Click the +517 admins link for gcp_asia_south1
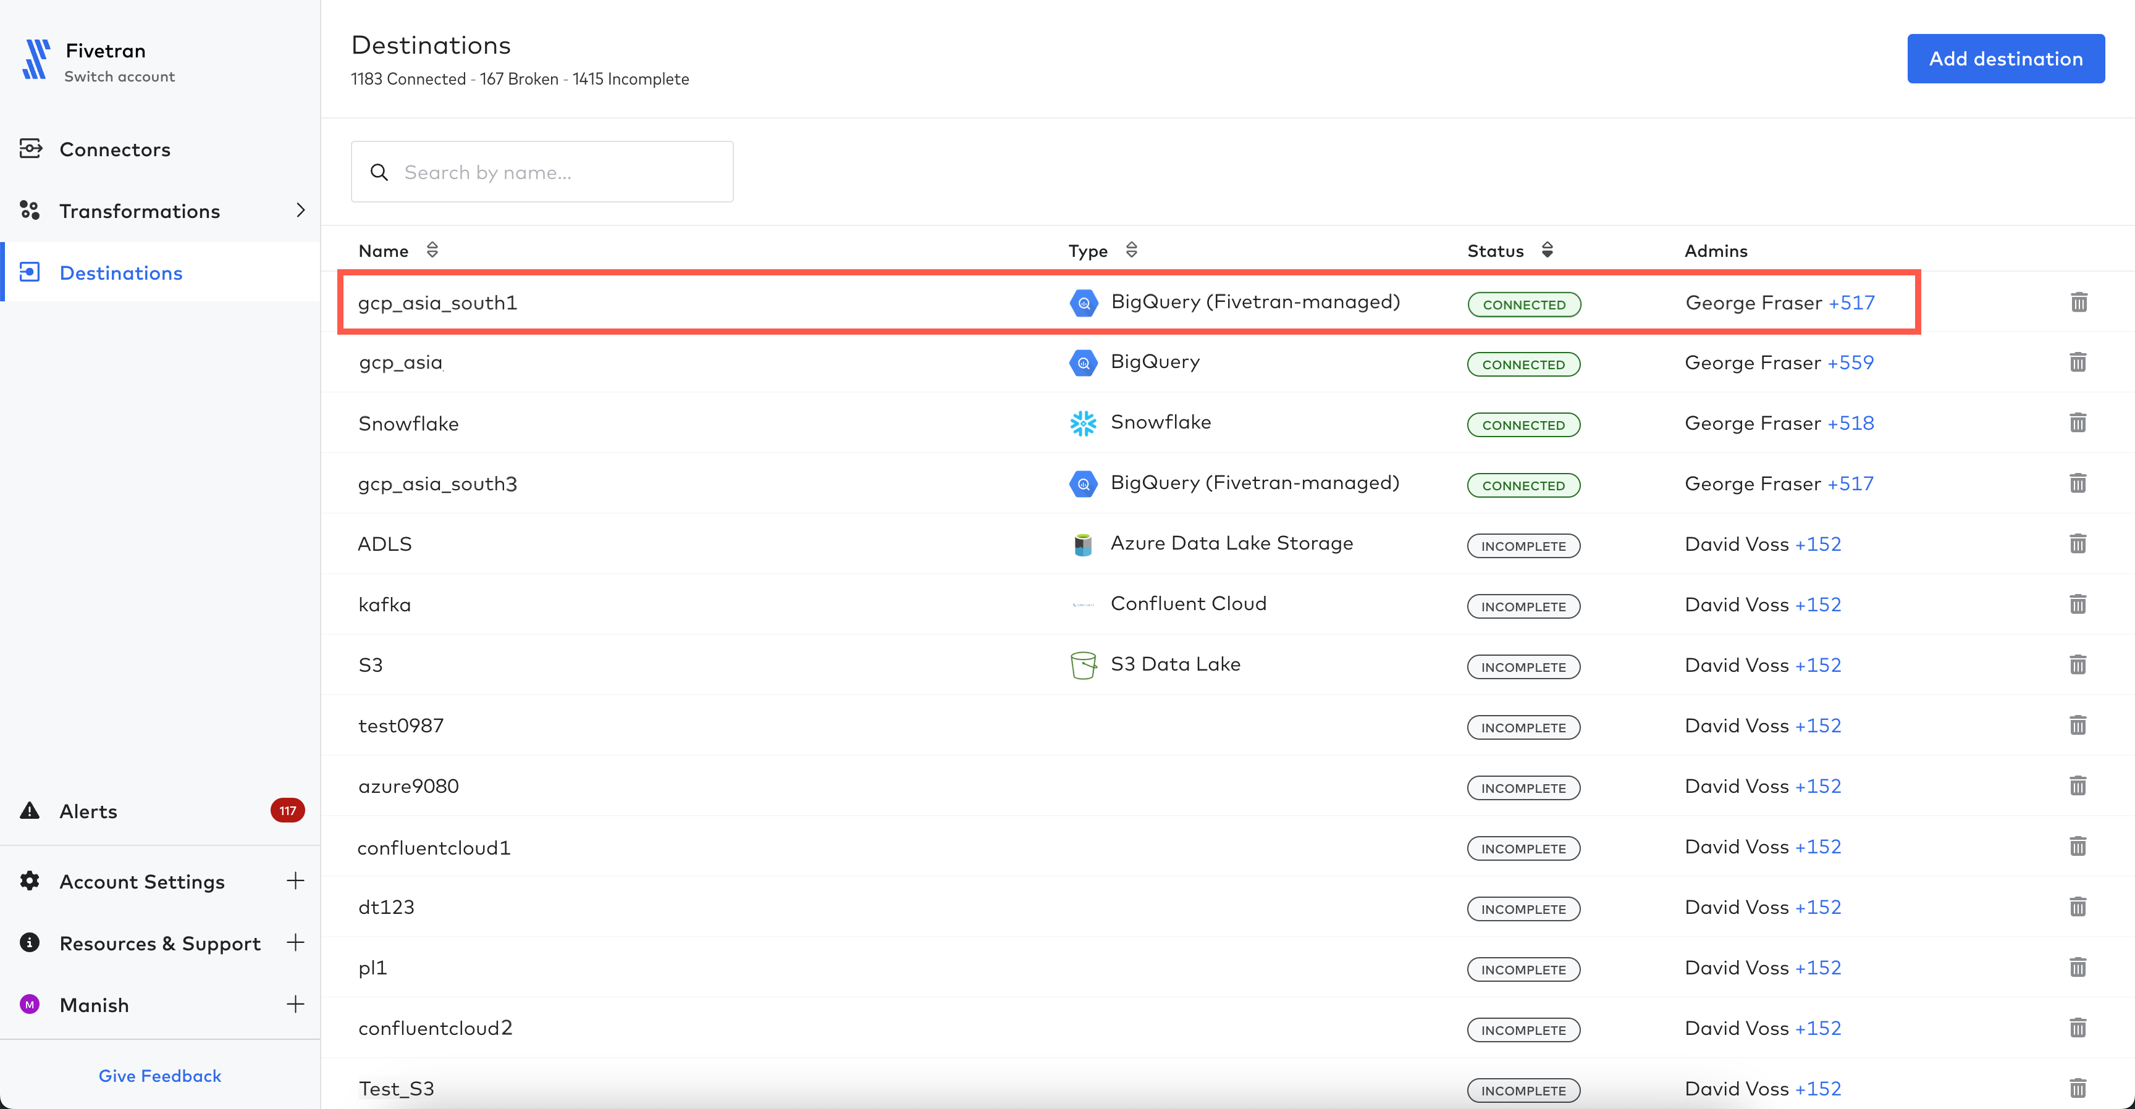Viewport: 2135px width, 1109px height. [1851, 303]
